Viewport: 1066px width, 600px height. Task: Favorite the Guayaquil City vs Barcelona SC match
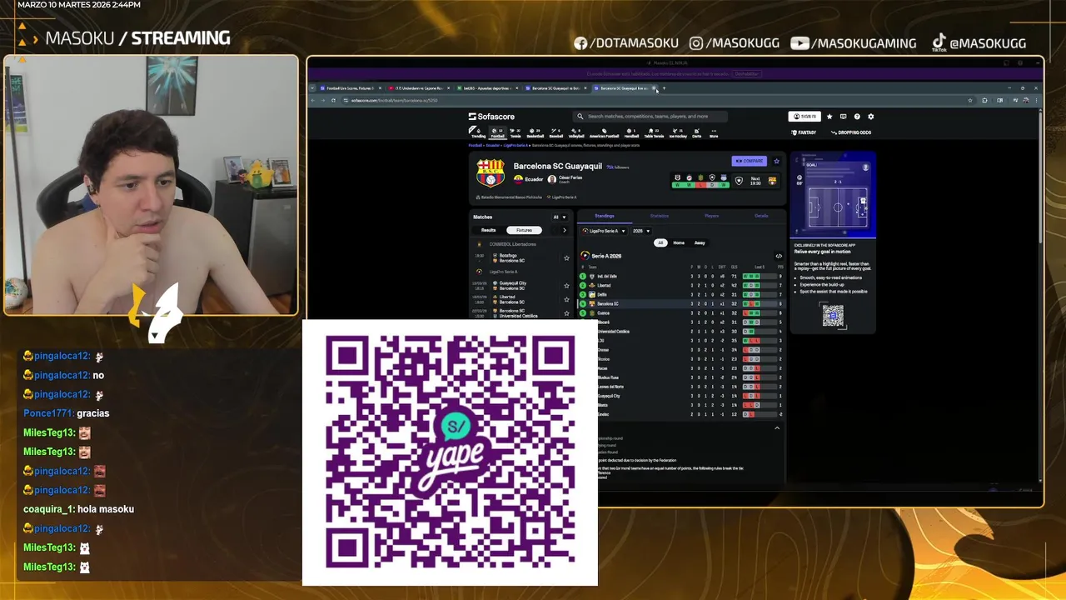[x=566, y=285]
